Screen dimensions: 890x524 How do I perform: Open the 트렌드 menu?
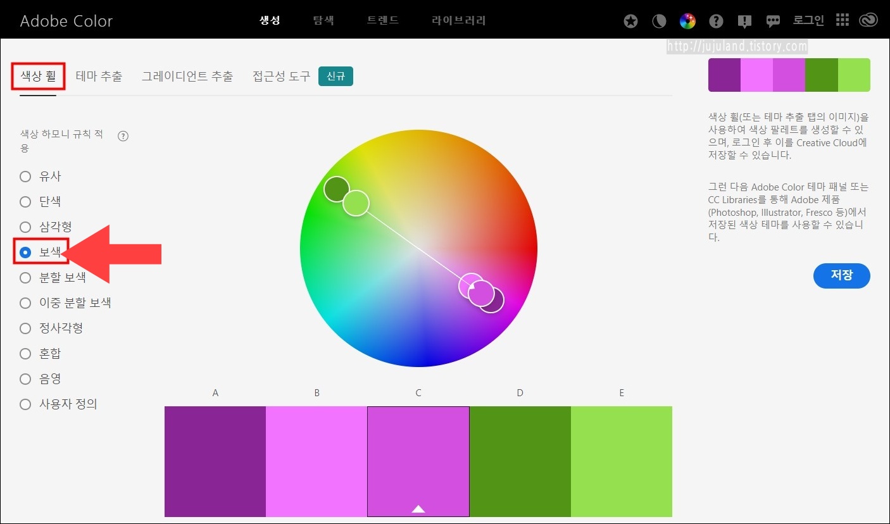(x=383, y=20)
